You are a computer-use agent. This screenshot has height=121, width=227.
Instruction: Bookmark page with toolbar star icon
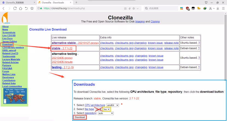32,8
